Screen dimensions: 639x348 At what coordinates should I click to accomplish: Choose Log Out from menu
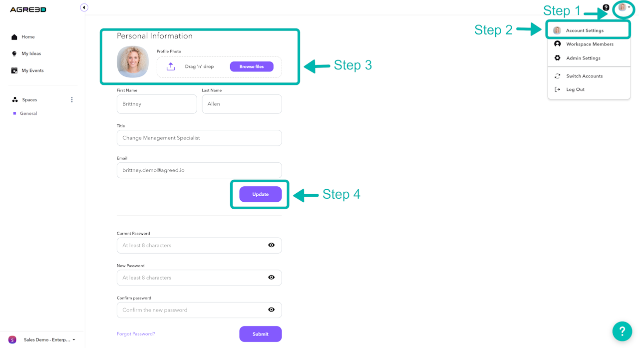[x=575, y=89]
